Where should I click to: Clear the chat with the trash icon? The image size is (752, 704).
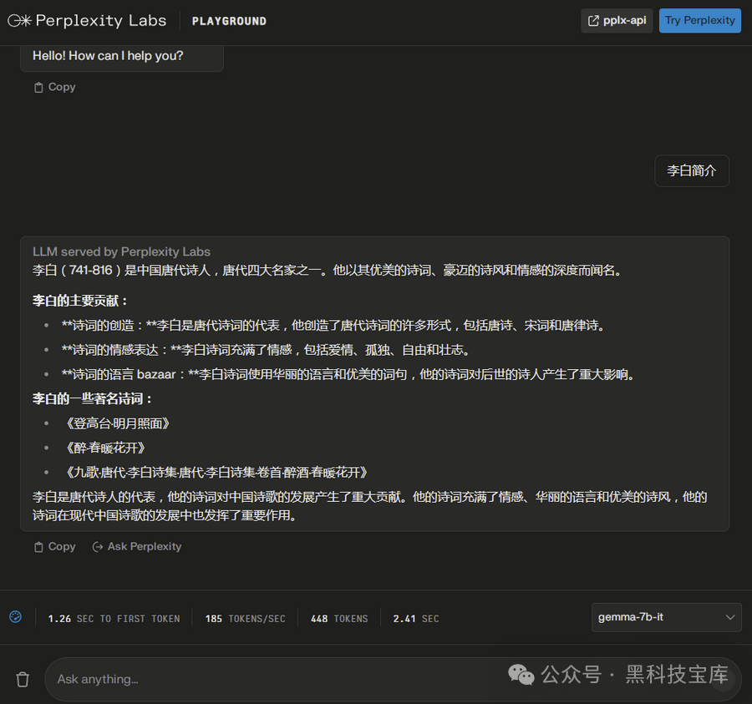click(x=23, y=679)
